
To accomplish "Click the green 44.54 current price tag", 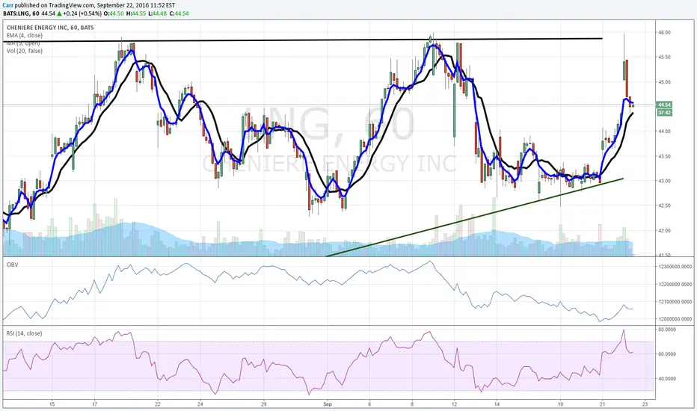I will (x=665, y=105).
